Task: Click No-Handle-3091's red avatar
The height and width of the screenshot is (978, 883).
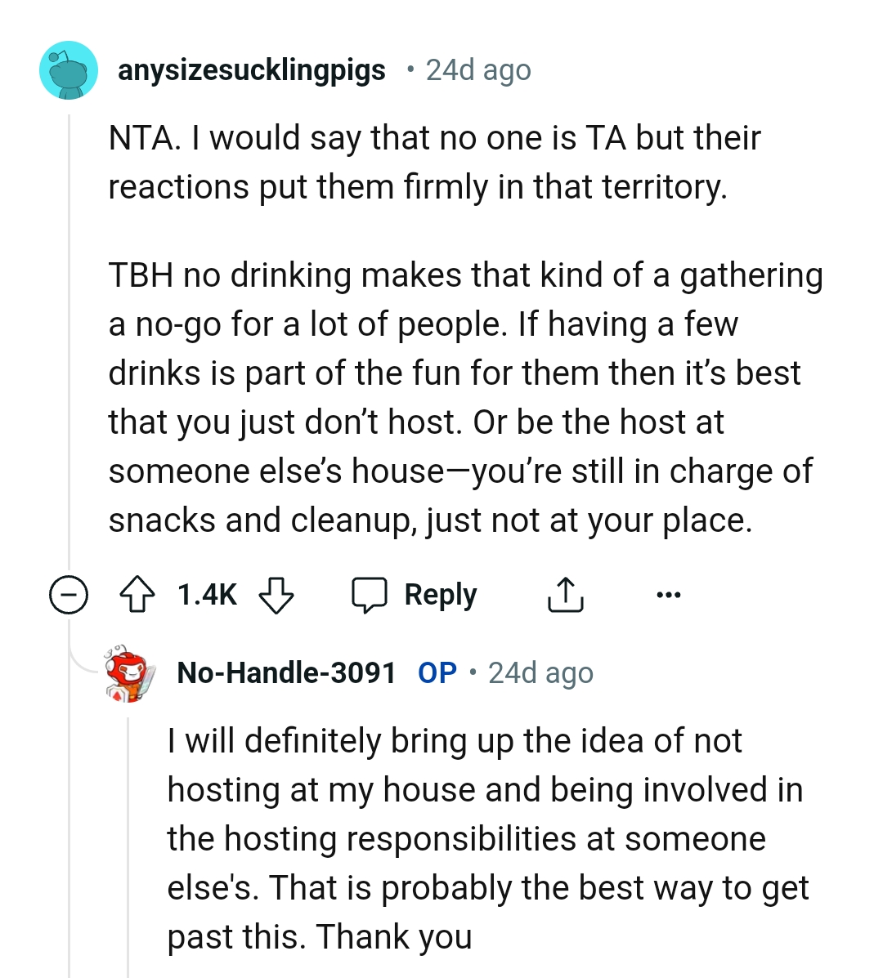Action: click(x=124, y=672)
